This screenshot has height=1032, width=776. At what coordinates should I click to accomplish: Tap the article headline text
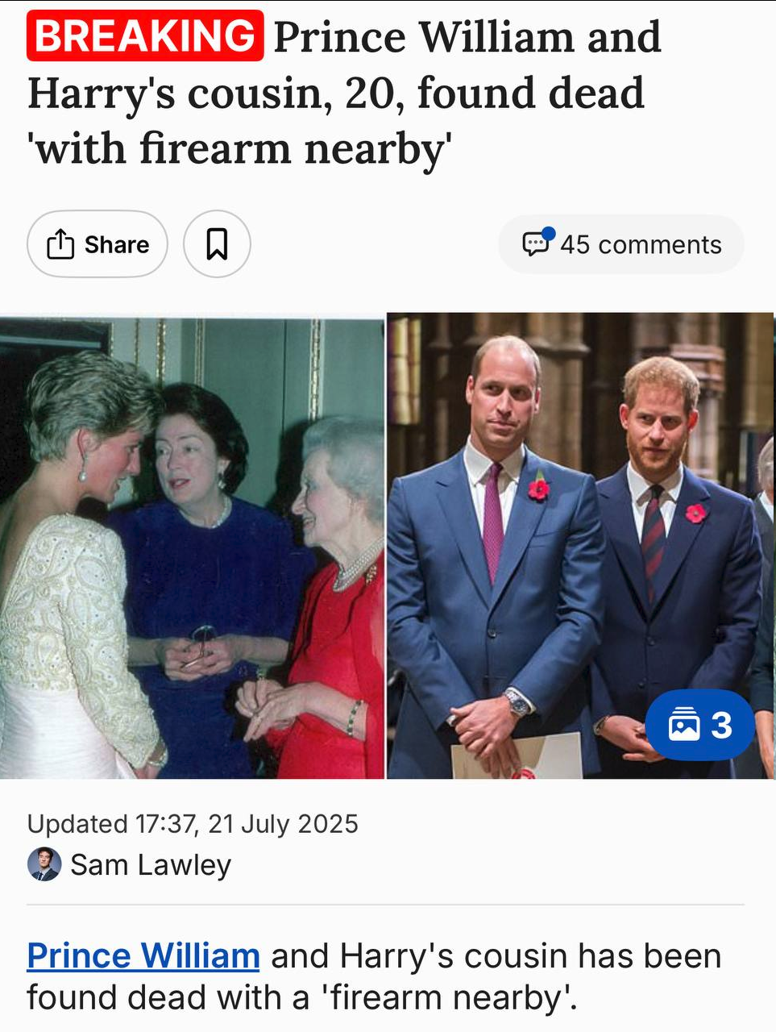[x=345, y=92]
